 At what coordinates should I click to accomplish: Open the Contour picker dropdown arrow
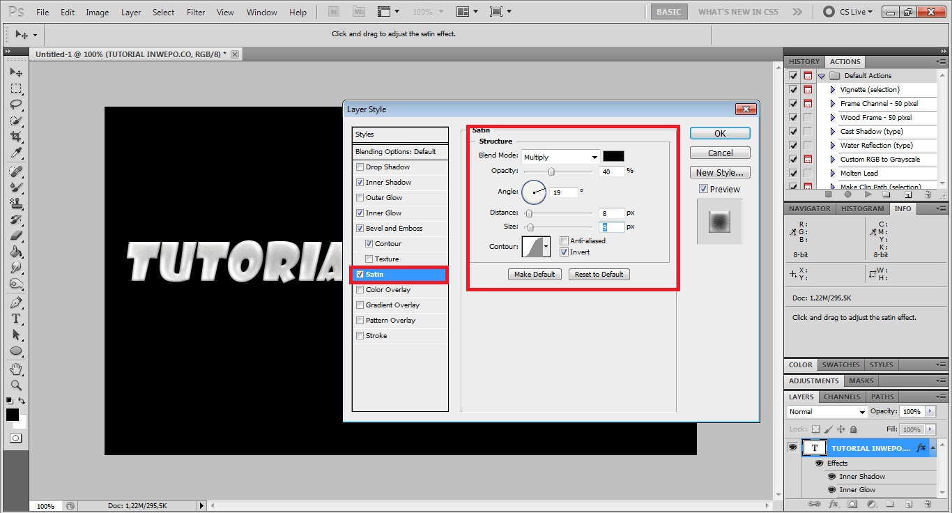pos(546,246)
